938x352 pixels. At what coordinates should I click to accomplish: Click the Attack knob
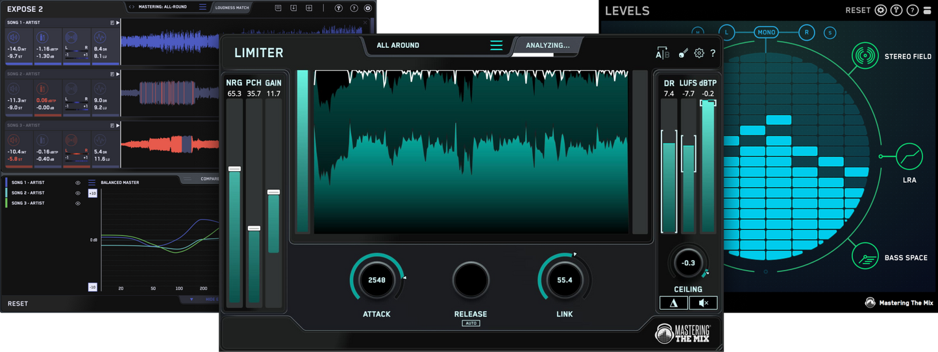(376, 280)
